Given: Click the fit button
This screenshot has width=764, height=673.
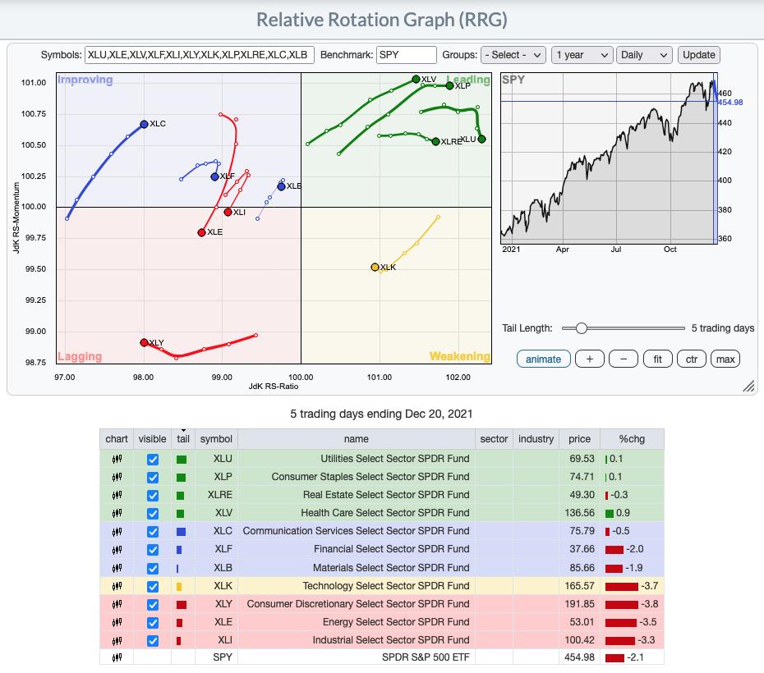Looking at the screenshot, I should (x=657, y=359).
